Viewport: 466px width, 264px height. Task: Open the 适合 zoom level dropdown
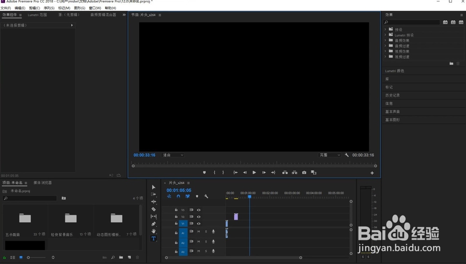pyautogui.click(x=173, y=155)
